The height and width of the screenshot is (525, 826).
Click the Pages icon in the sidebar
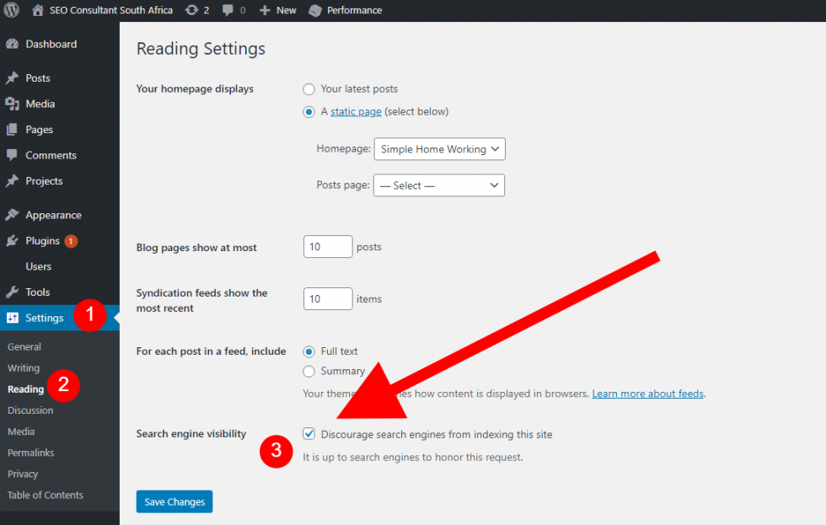click(12, 129)
